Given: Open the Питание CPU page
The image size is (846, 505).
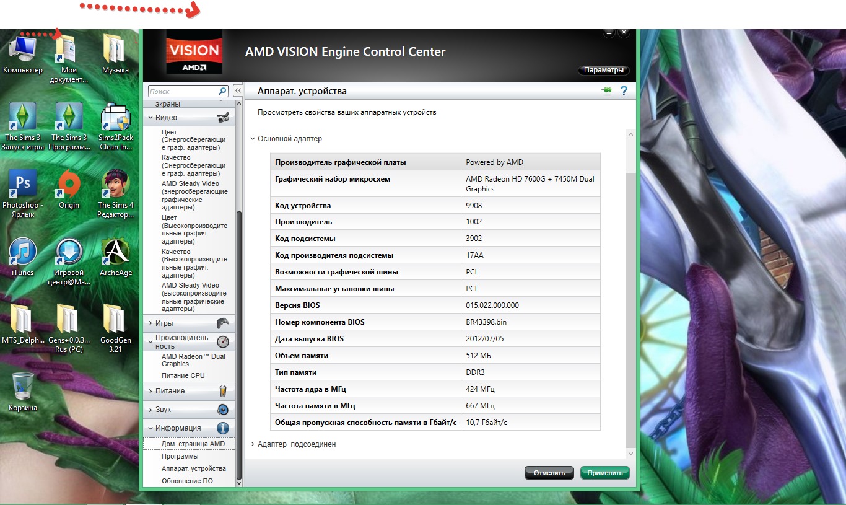Looking at the screenshot, I should (183, 375).
